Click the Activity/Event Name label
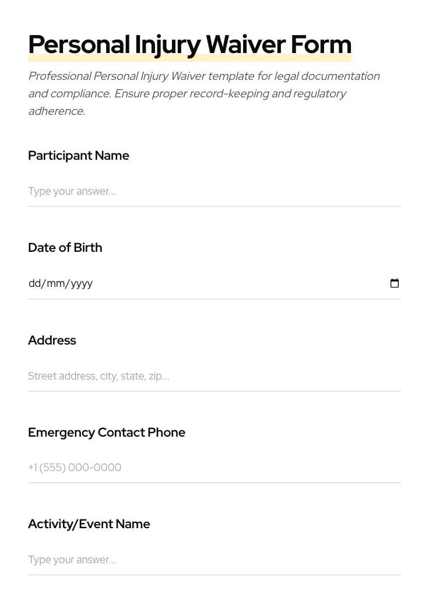The height and width of the screenshot is (597, 429). pos(89,524)
